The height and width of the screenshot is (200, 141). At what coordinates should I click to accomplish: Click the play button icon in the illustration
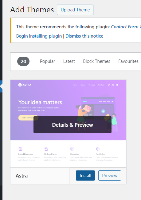[103, 111]
